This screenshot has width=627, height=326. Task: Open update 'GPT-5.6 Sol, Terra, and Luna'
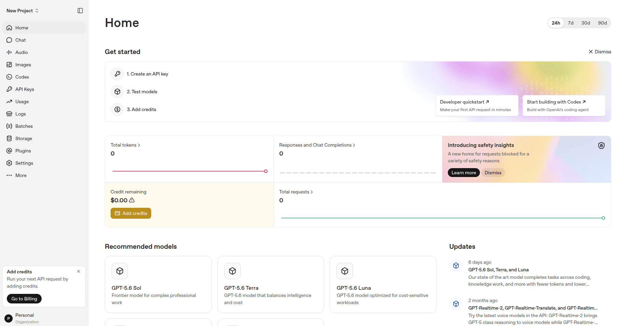(498, 270)
